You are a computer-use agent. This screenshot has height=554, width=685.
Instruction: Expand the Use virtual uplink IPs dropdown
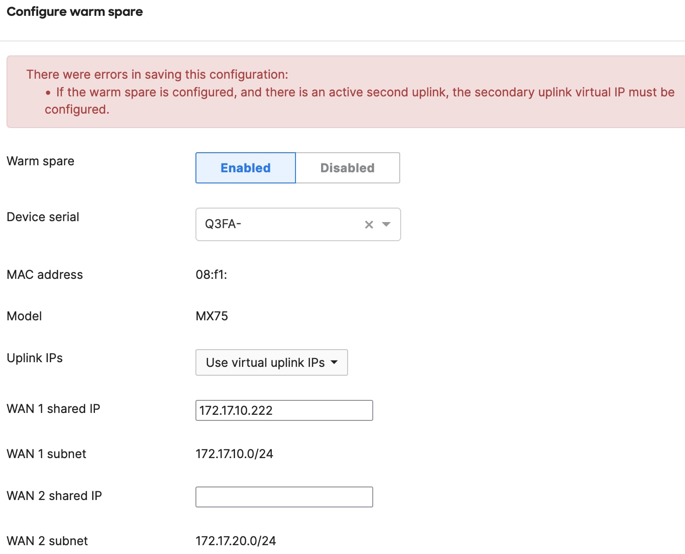pos(272,363)
